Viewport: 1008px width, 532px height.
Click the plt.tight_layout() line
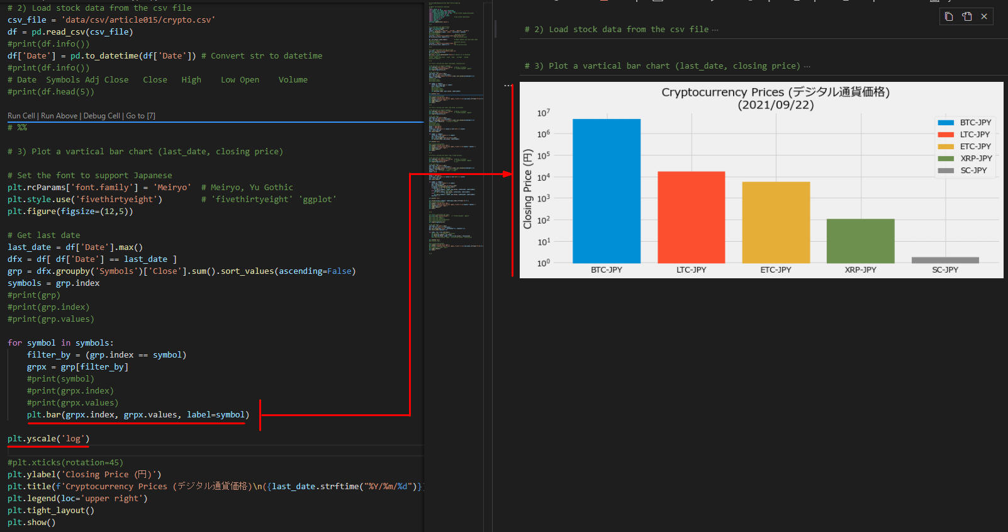point(51,511)
